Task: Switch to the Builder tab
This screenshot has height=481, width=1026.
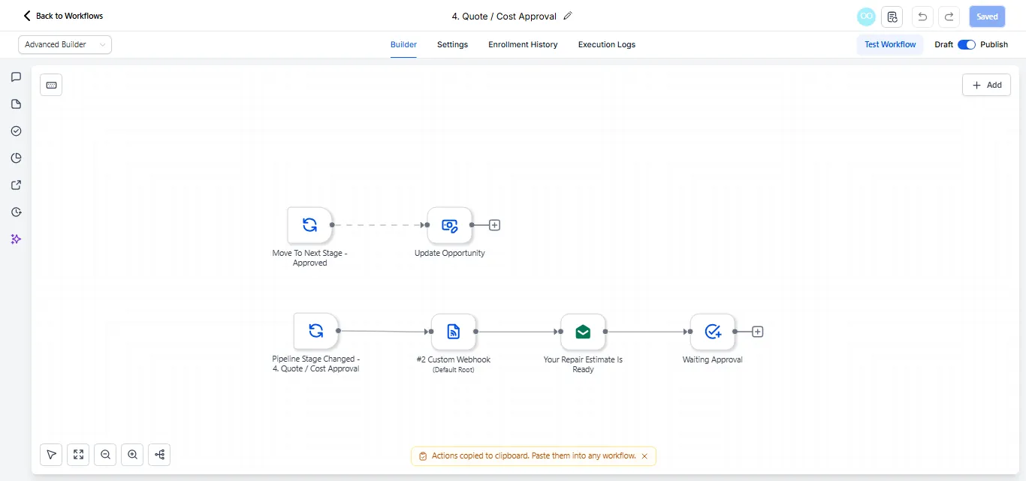Action: [403, 45]
